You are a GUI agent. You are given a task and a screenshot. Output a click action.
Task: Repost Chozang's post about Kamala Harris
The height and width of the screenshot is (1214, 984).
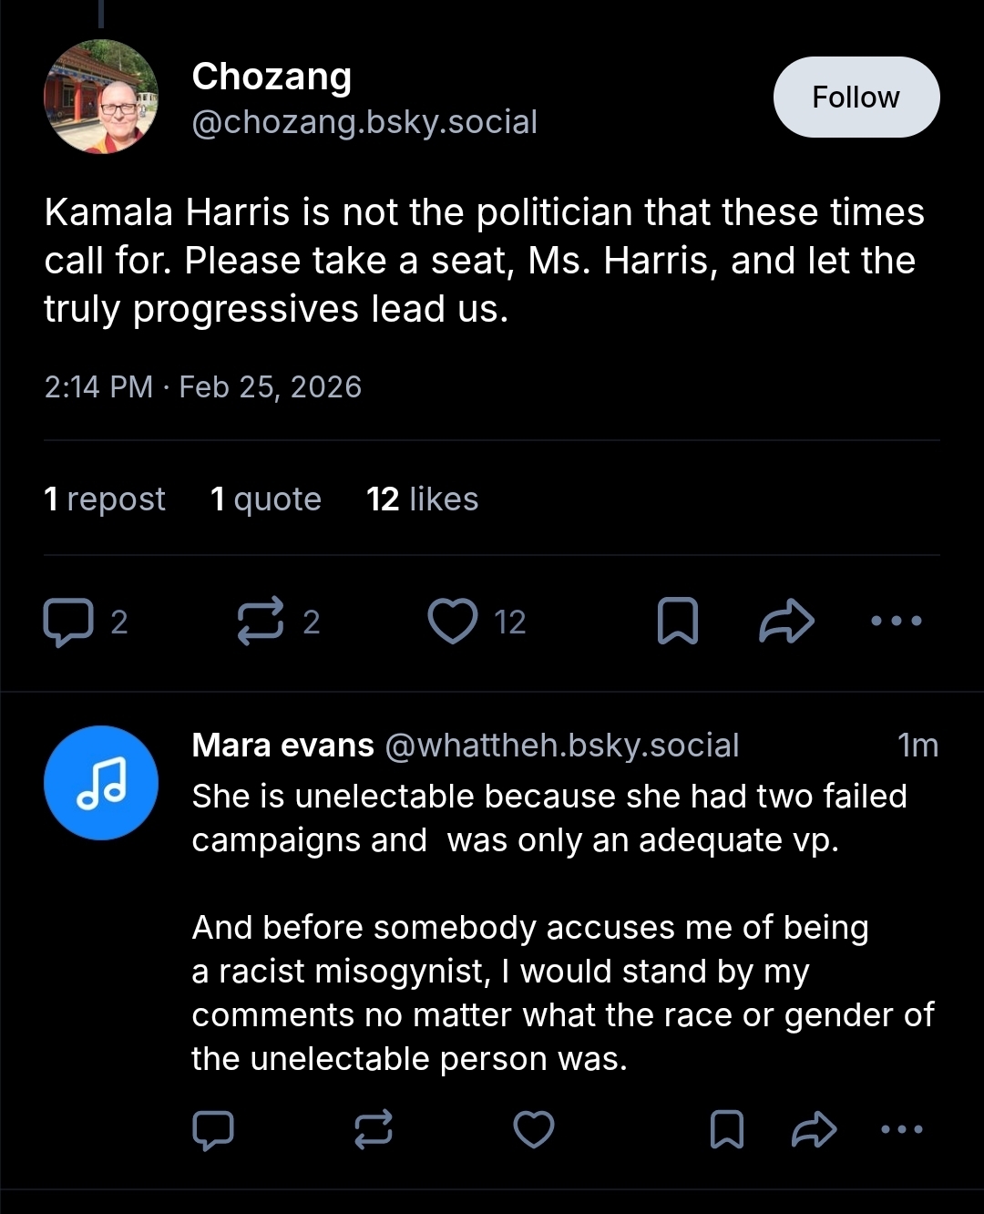(x=261, y=622)
